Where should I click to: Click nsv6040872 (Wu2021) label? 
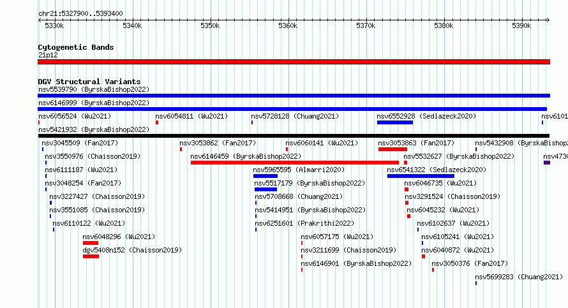pos(458,250)
